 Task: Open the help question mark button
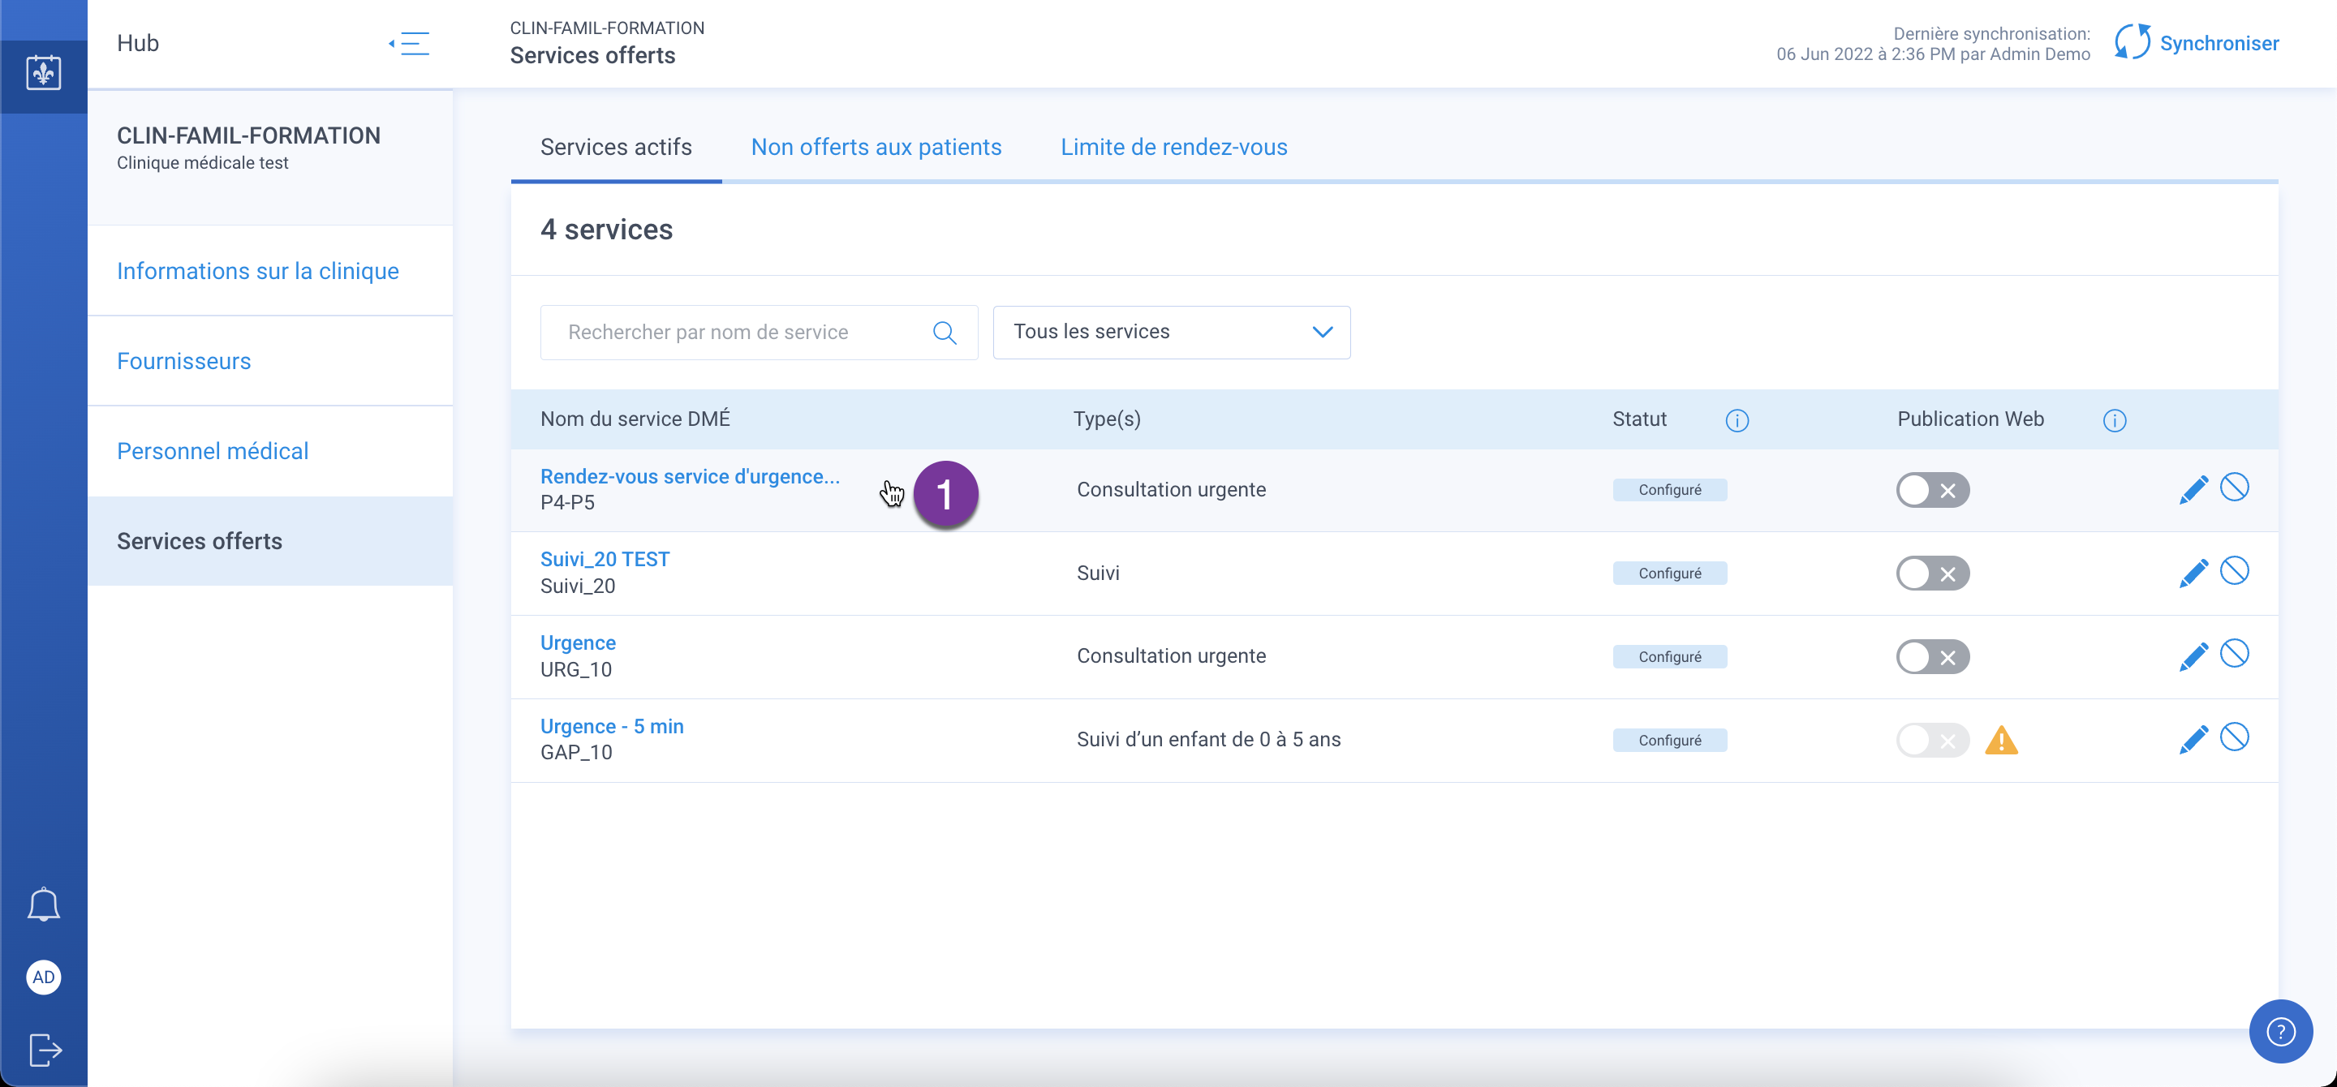(x=2281, y=1031)
